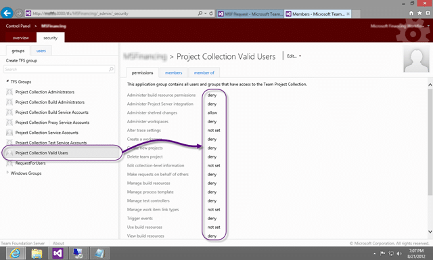Collapse the TFS Groups tree section

[x=7, y=81]
